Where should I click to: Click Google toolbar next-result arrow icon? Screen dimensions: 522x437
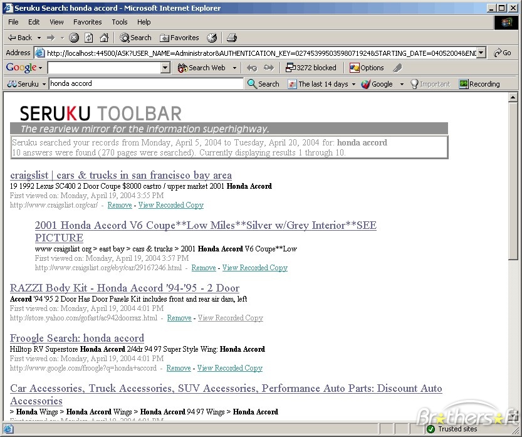click(x=269, y=68)
